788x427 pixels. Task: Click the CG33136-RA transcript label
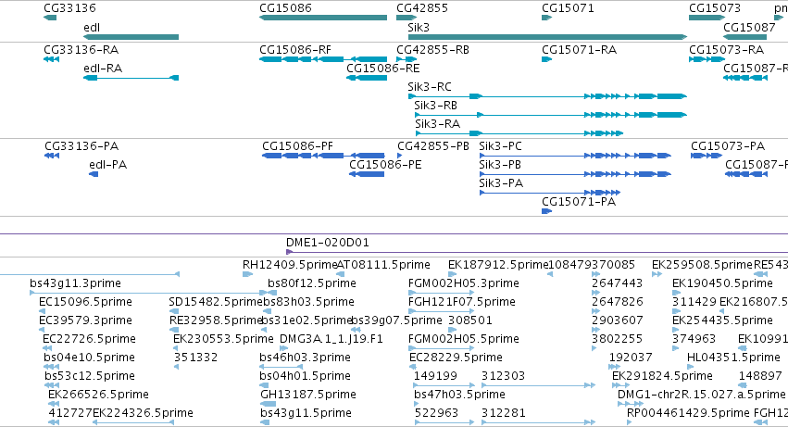click(x=81, y=50)
